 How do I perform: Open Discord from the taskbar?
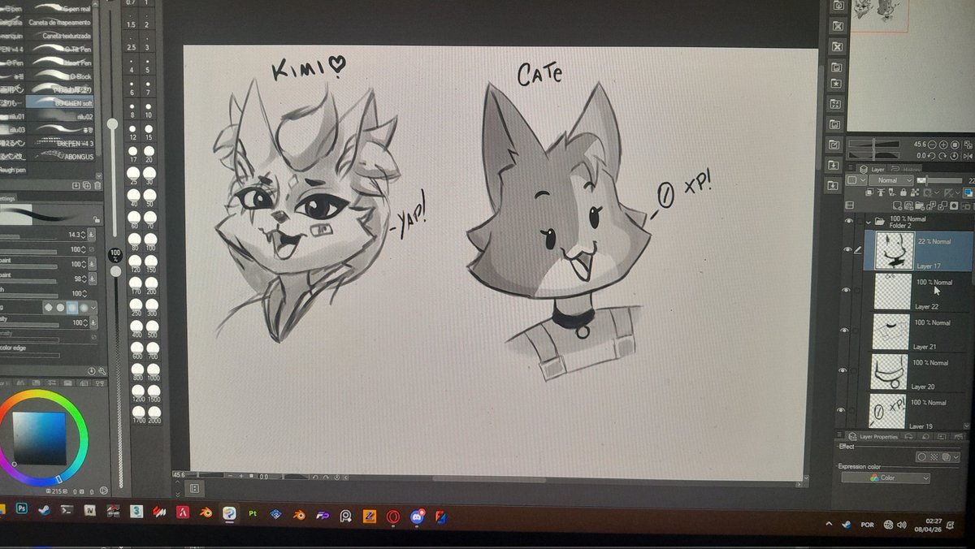[418, 515]
